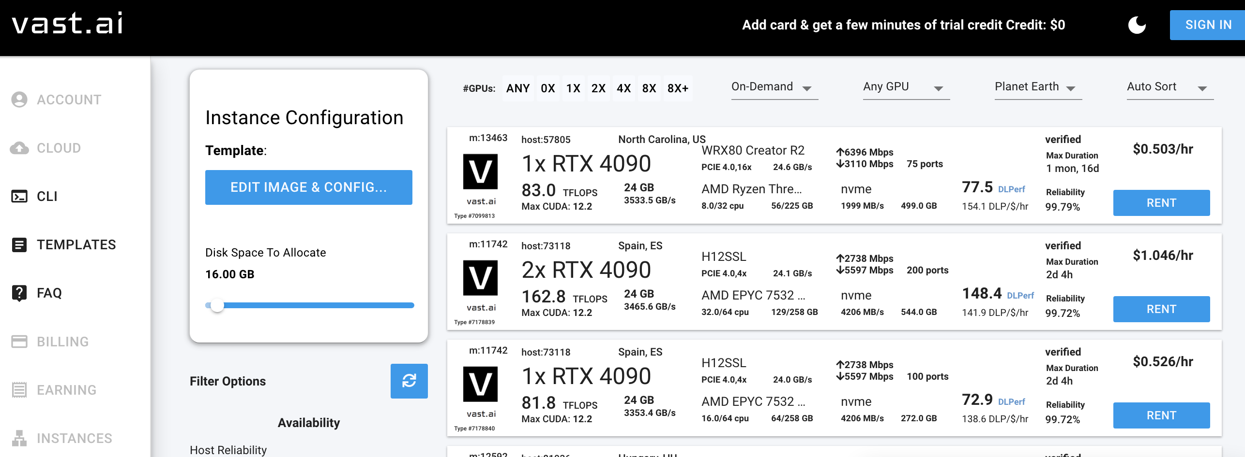
Task: Click '200 ports' text
Action: pos(927,270)
